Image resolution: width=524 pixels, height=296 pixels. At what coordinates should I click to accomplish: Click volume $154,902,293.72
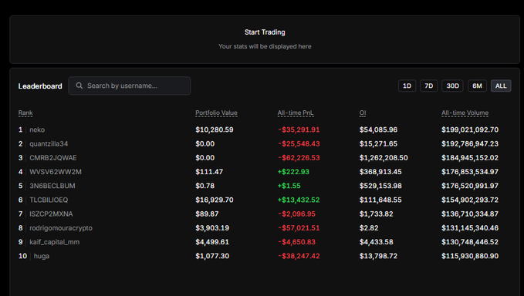tap(470, 200)
